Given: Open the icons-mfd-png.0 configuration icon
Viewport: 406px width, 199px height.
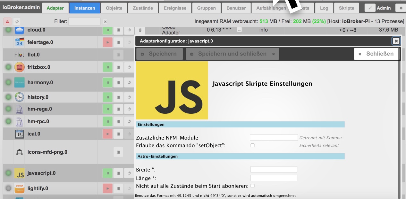Looking at the screenshot, I should point(118,152).
